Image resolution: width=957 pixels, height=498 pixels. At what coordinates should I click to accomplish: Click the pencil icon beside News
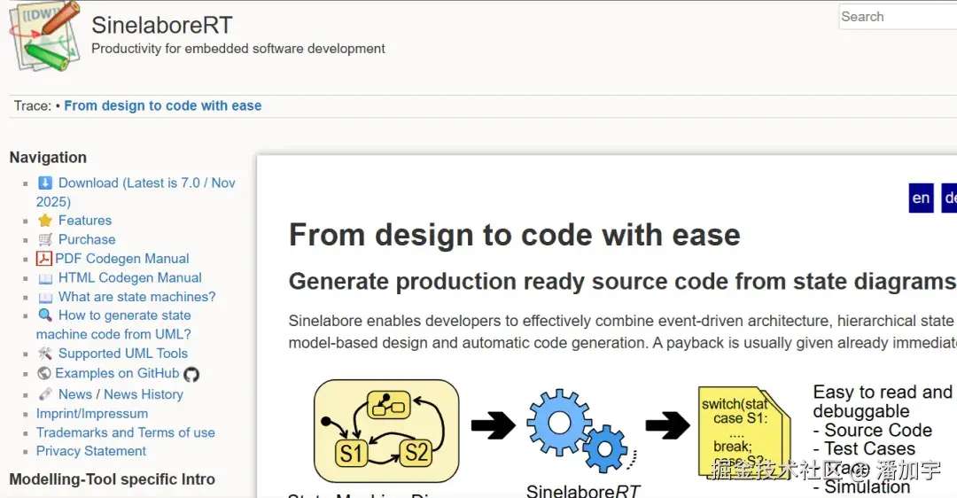[44, 394]
